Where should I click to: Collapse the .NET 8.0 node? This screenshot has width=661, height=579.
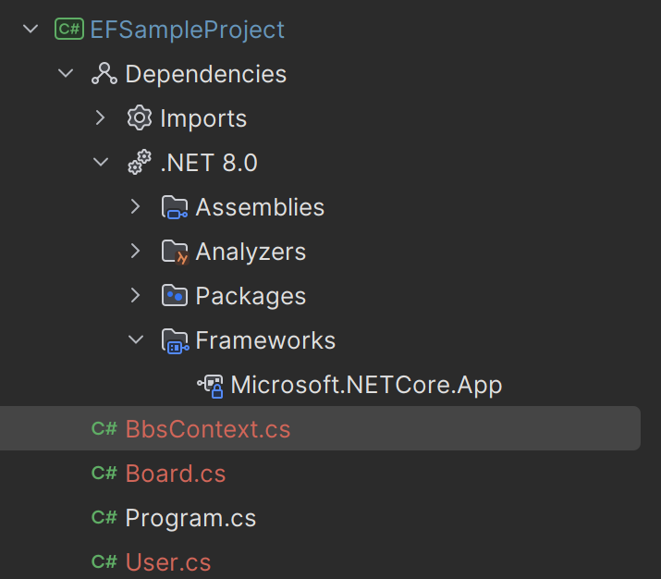pyautogui.click(x=101, y=163)
